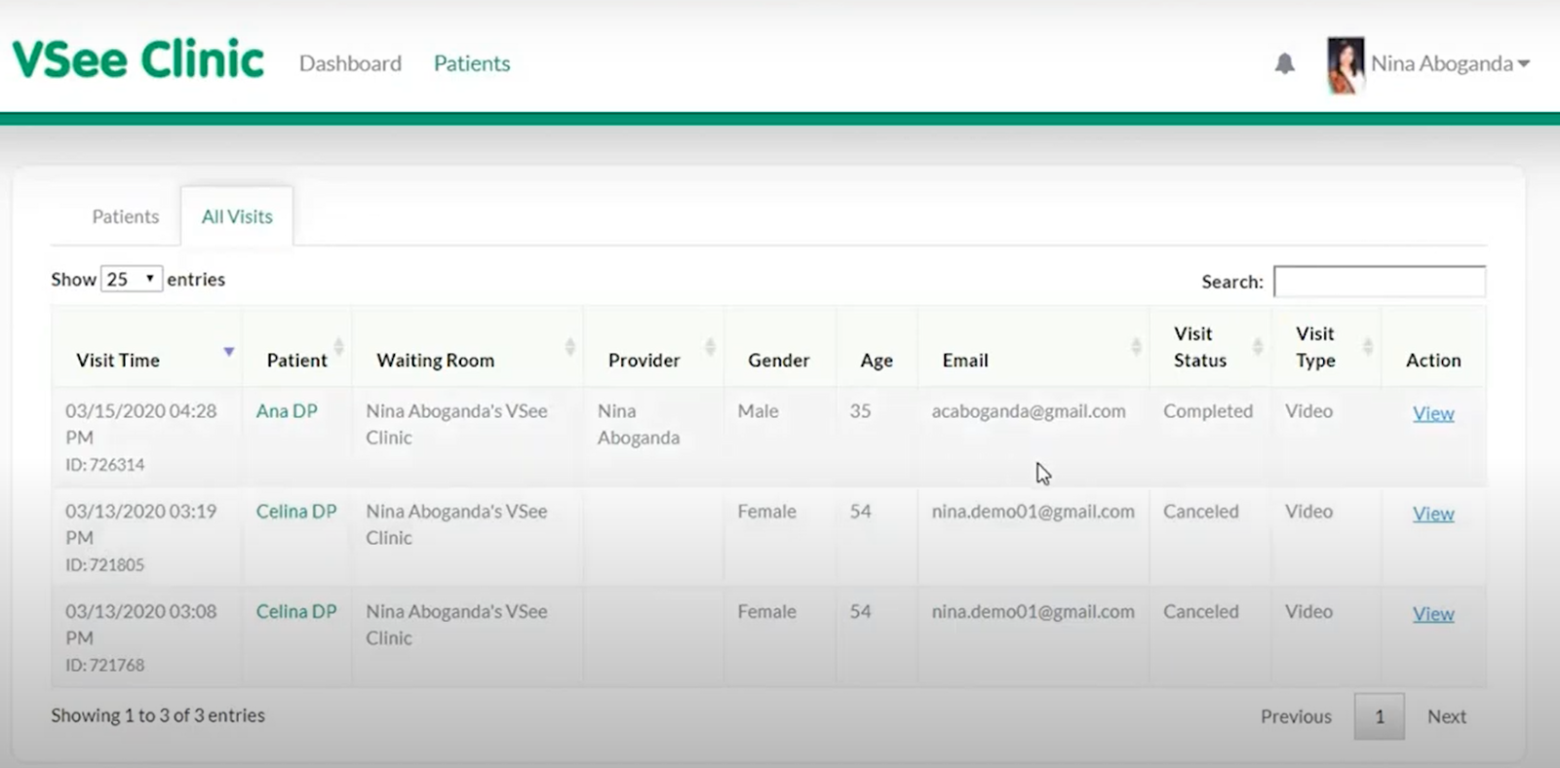Click the email in the 721805 visit row

(x=1033, y=512)
